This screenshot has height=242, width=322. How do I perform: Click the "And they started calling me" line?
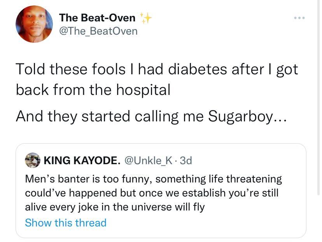[151, 116]
